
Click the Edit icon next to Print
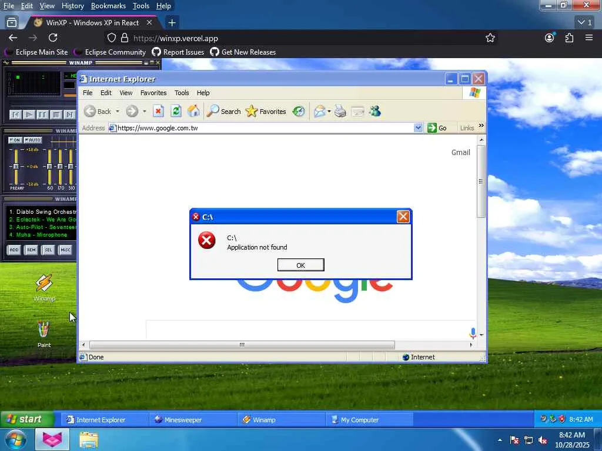pyautogui.click(x=357, y=112)
